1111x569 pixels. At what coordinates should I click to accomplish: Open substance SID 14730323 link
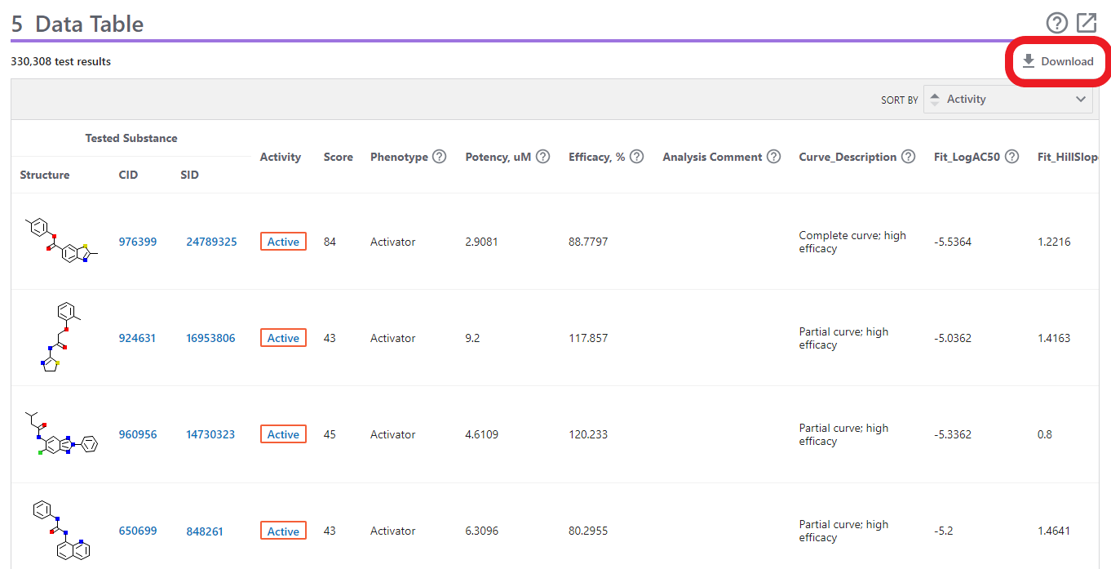[210, 434]
